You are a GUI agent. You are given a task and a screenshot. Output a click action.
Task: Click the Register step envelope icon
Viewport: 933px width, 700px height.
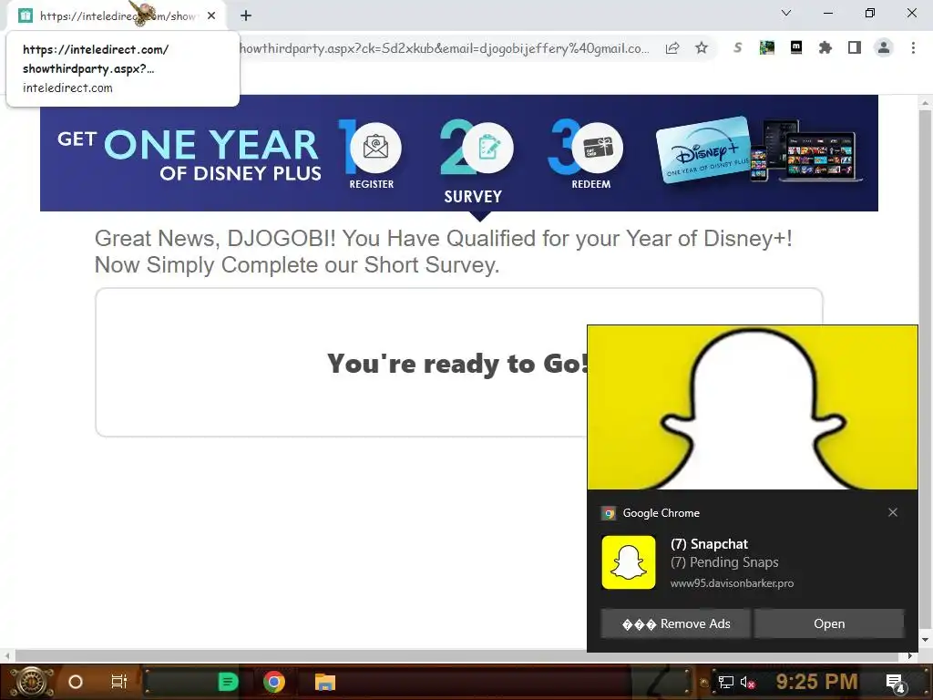pyautogui.click(x=375, y=147)
